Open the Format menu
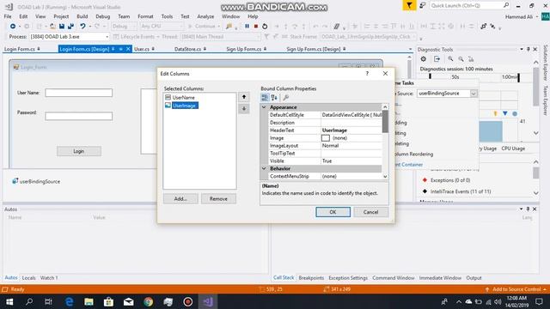The width and height of the screenshot is (550, 309). [145, 16]
